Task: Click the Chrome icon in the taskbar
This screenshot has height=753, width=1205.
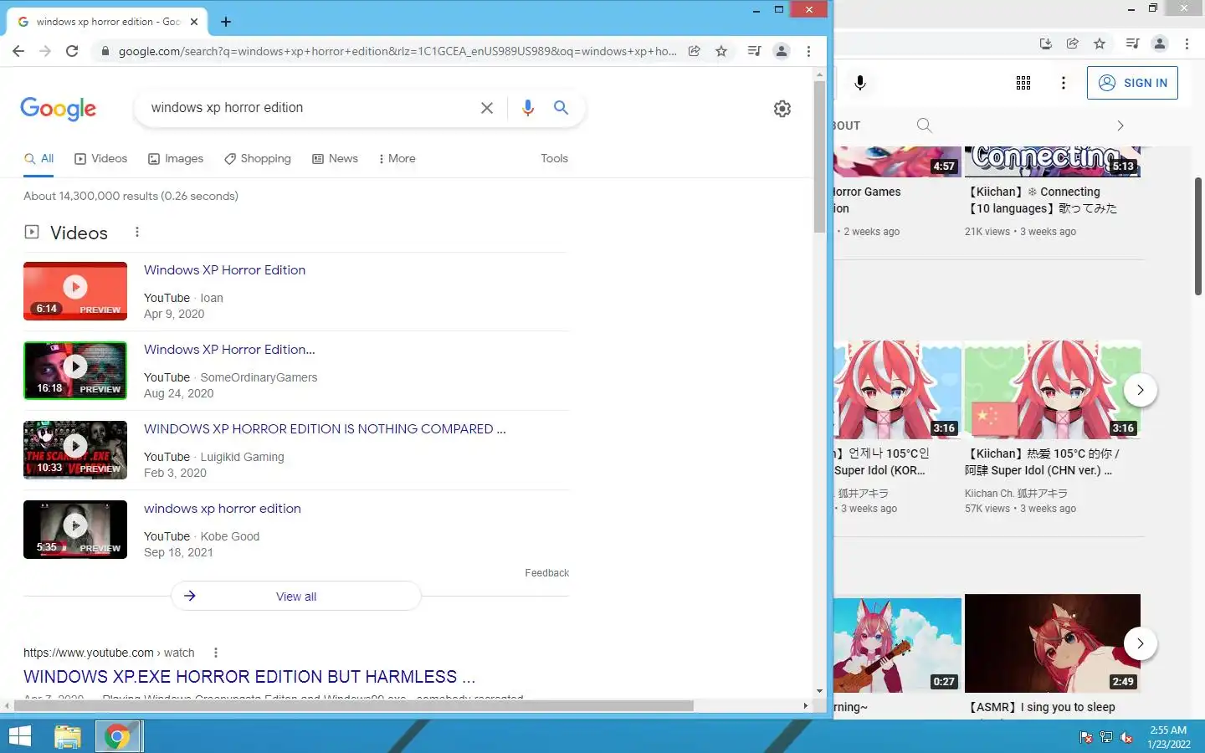Action: pos(118,736)
